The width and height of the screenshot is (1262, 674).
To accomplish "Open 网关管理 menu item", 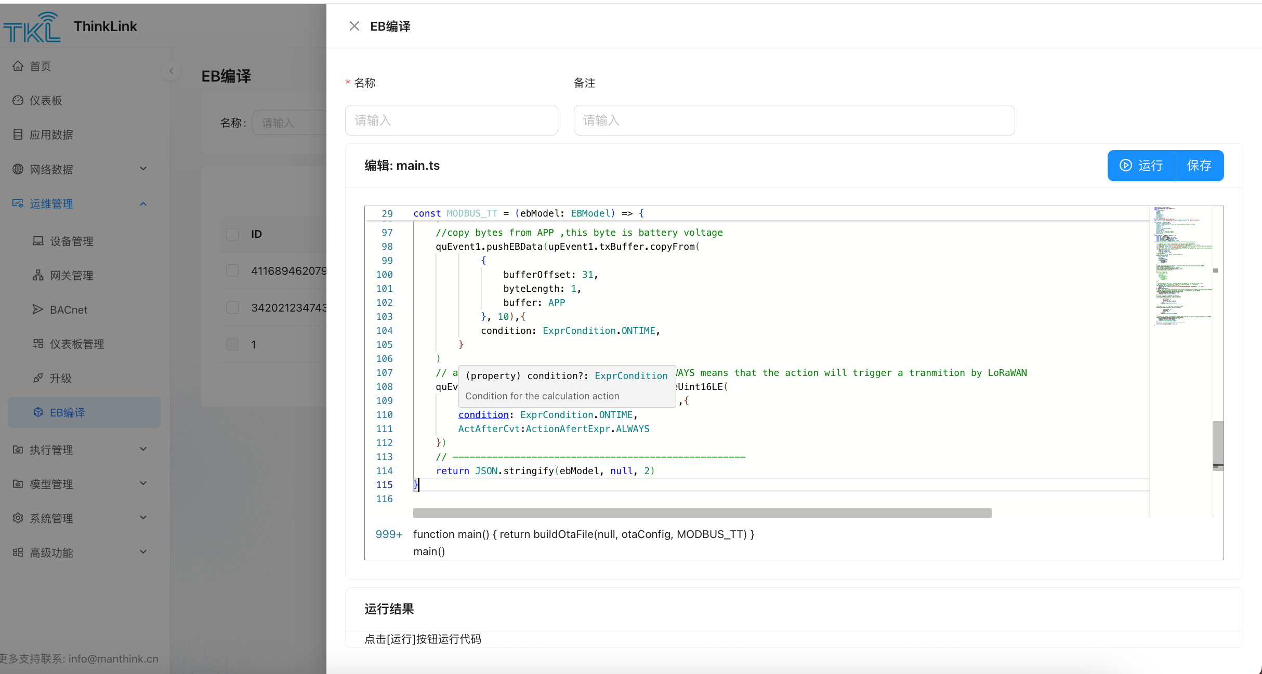I will coord(72,275).
